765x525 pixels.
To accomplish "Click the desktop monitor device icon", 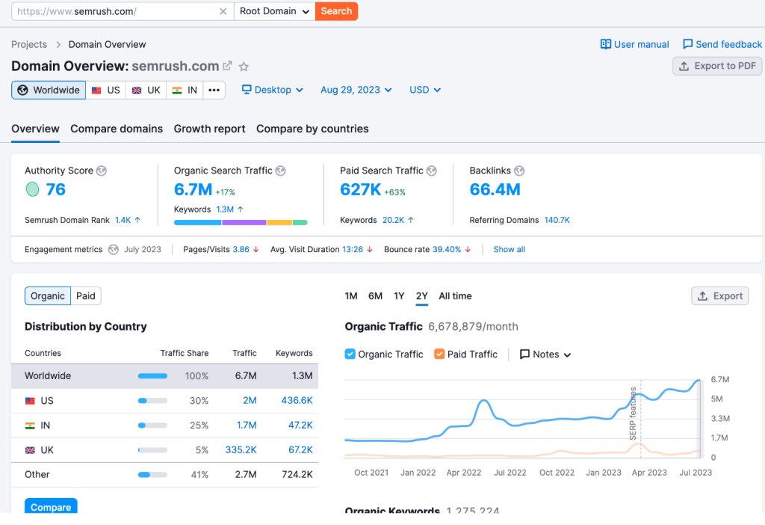I will coord(247,90).
